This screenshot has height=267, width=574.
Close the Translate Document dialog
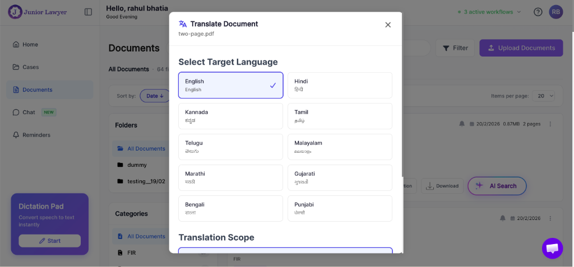pos(388,25)
